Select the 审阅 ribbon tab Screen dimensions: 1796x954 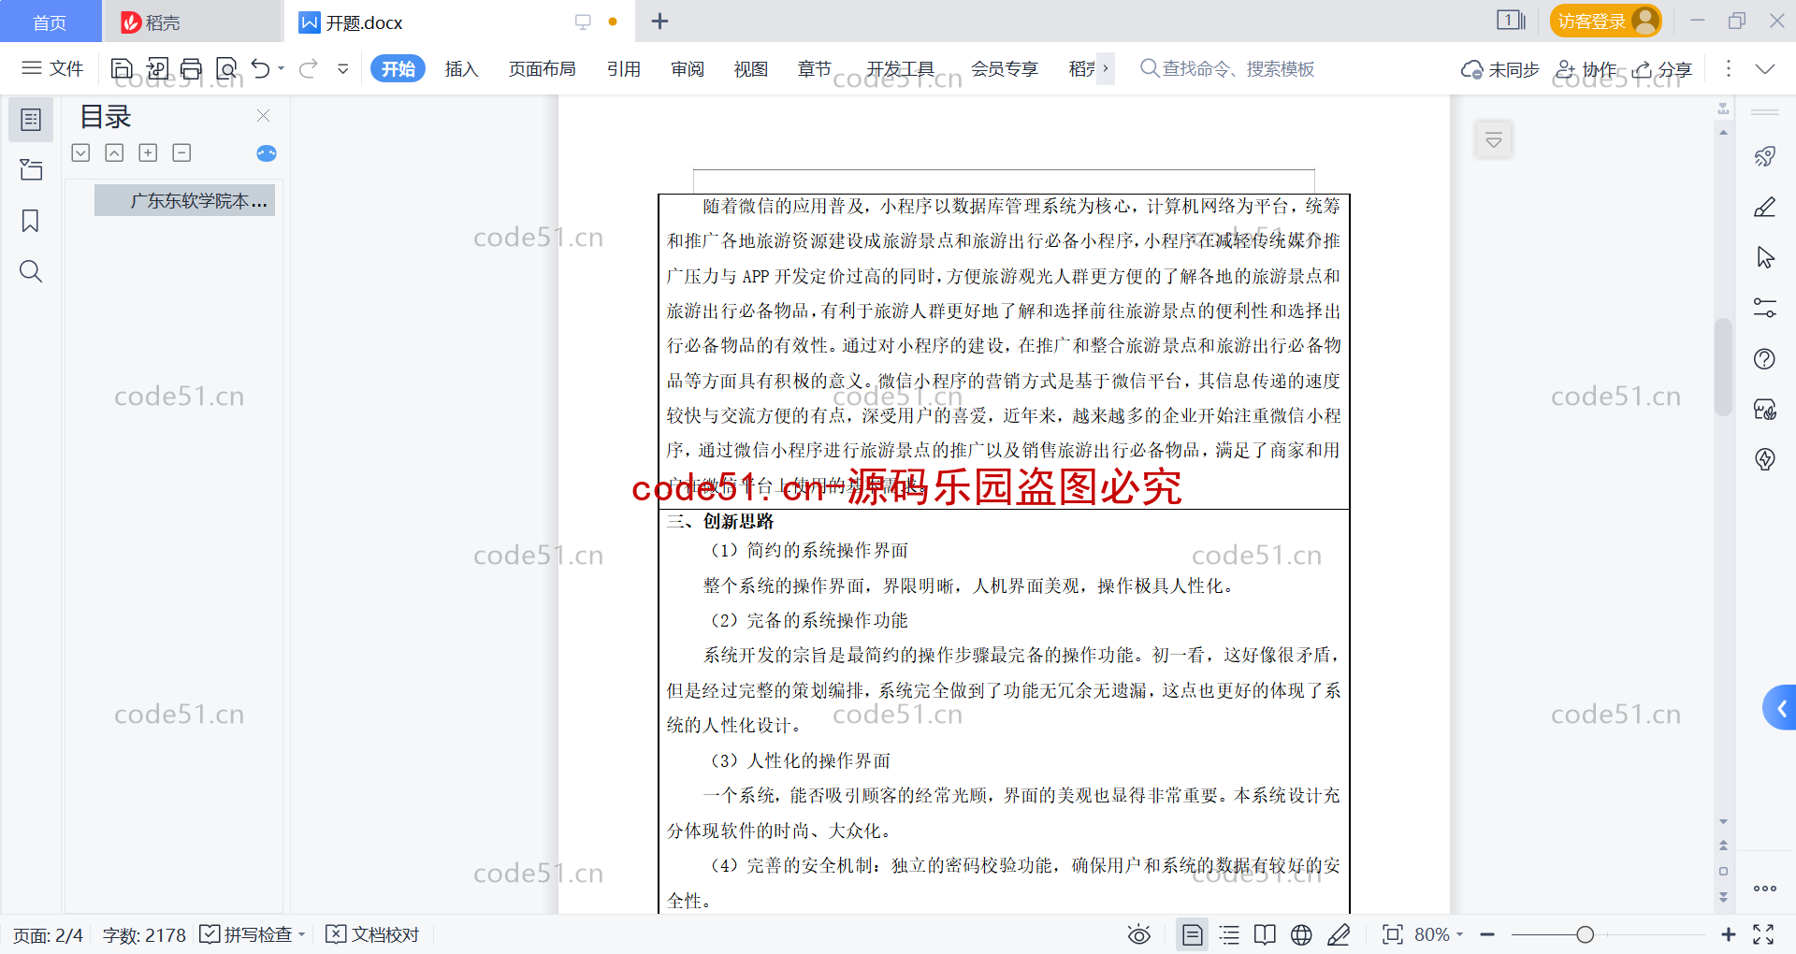(x=688, y=68)
